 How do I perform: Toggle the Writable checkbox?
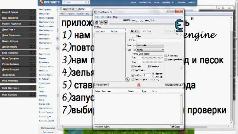tap(132, 67)
